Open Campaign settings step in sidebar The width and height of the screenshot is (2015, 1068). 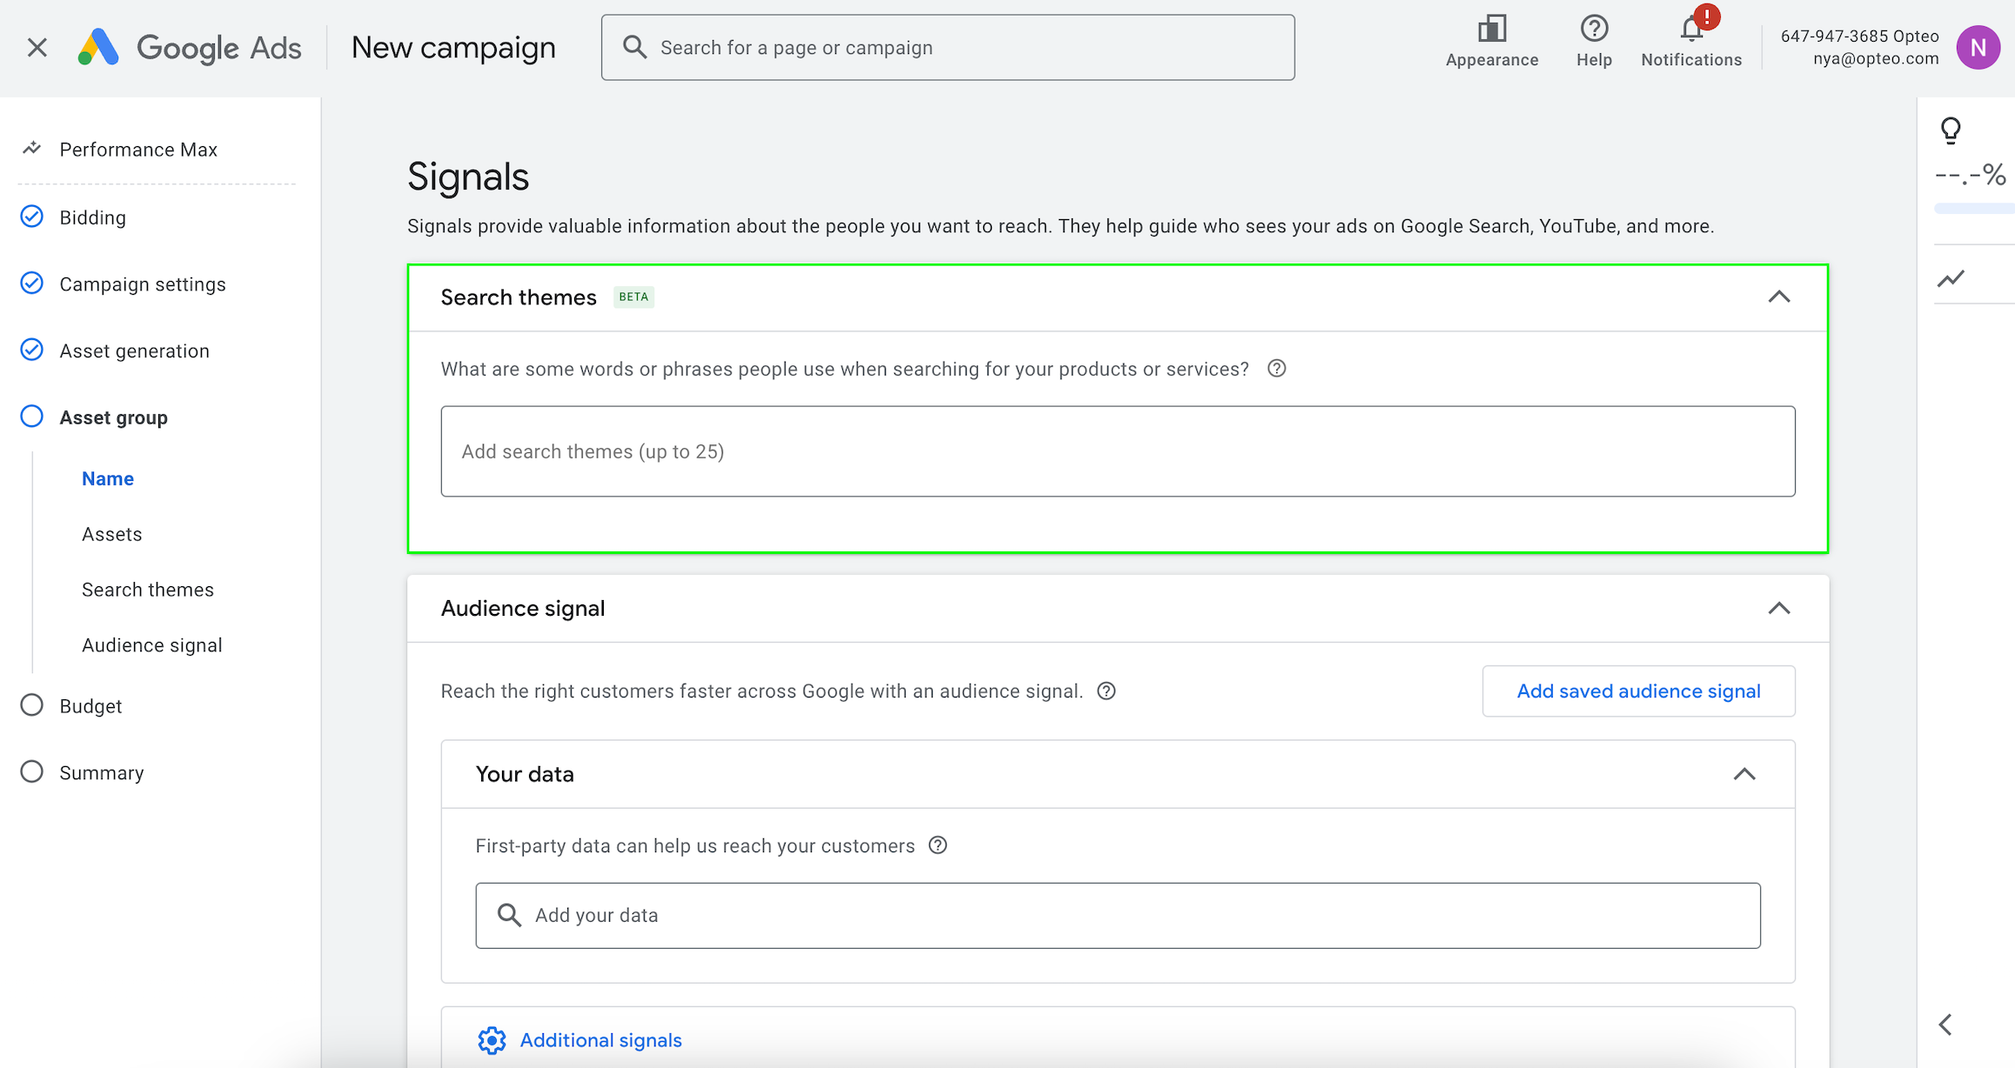pyautogui.click(x=143, y=284)
